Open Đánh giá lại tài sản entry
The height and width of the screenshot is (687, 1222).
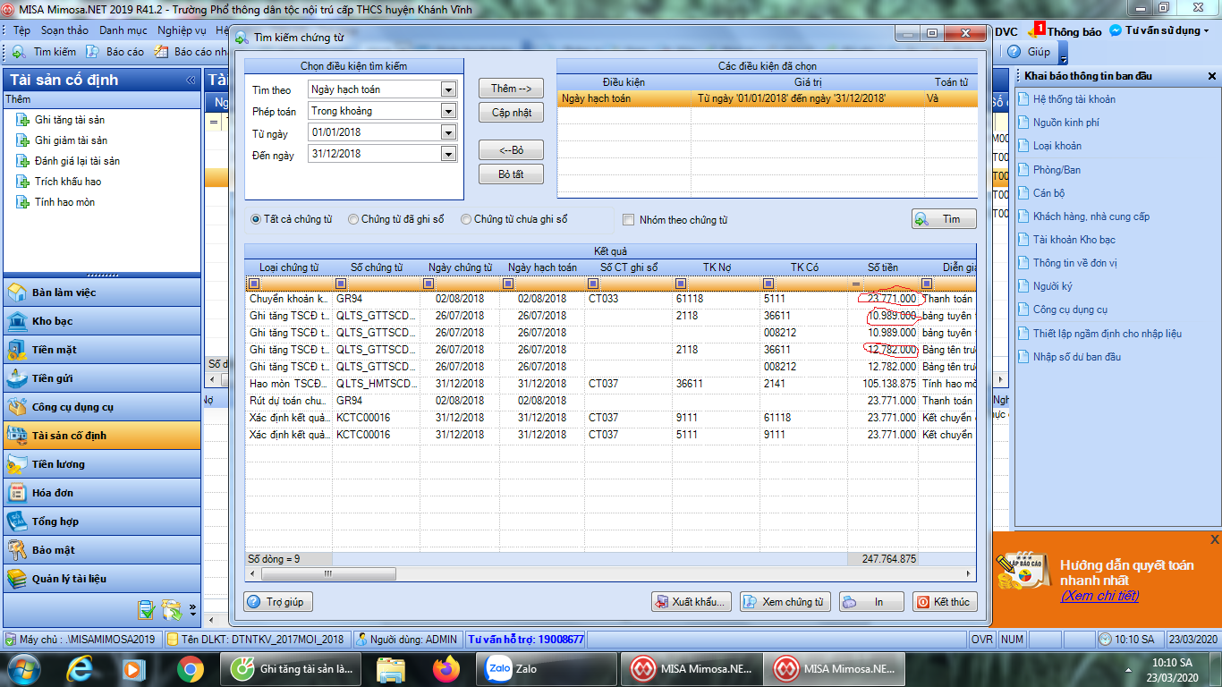coord(77,161)
